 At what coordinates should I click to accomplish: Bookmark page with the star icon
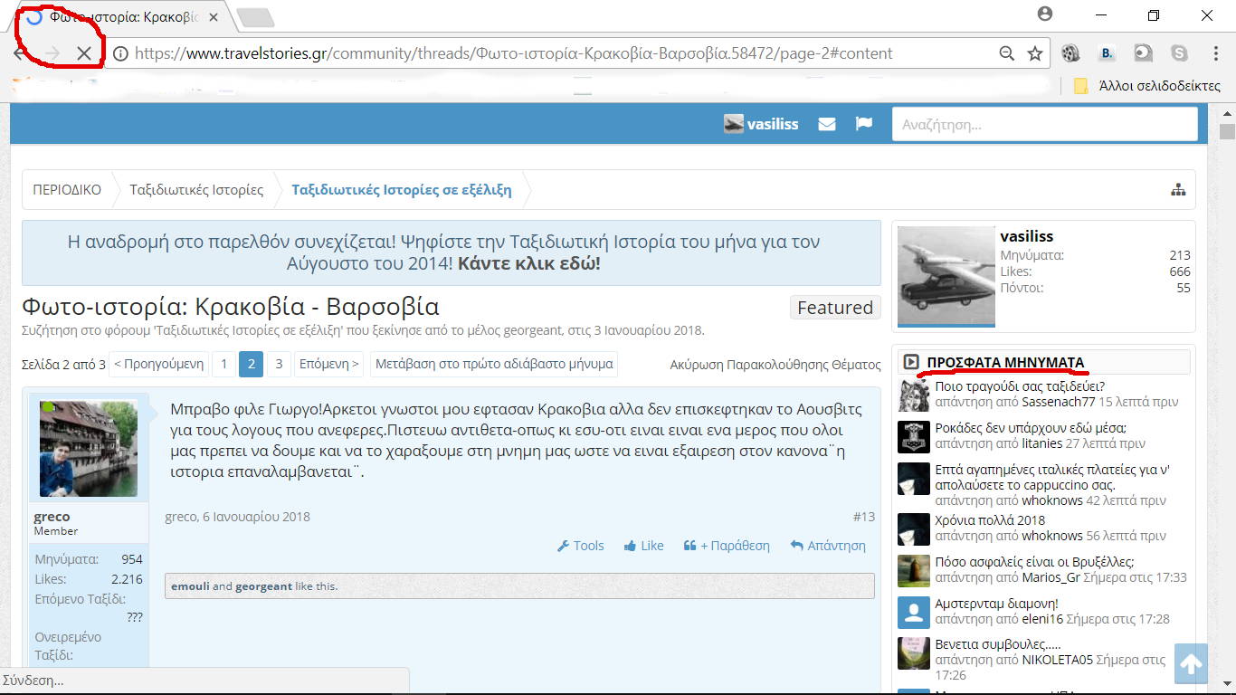coord(1035,54)
